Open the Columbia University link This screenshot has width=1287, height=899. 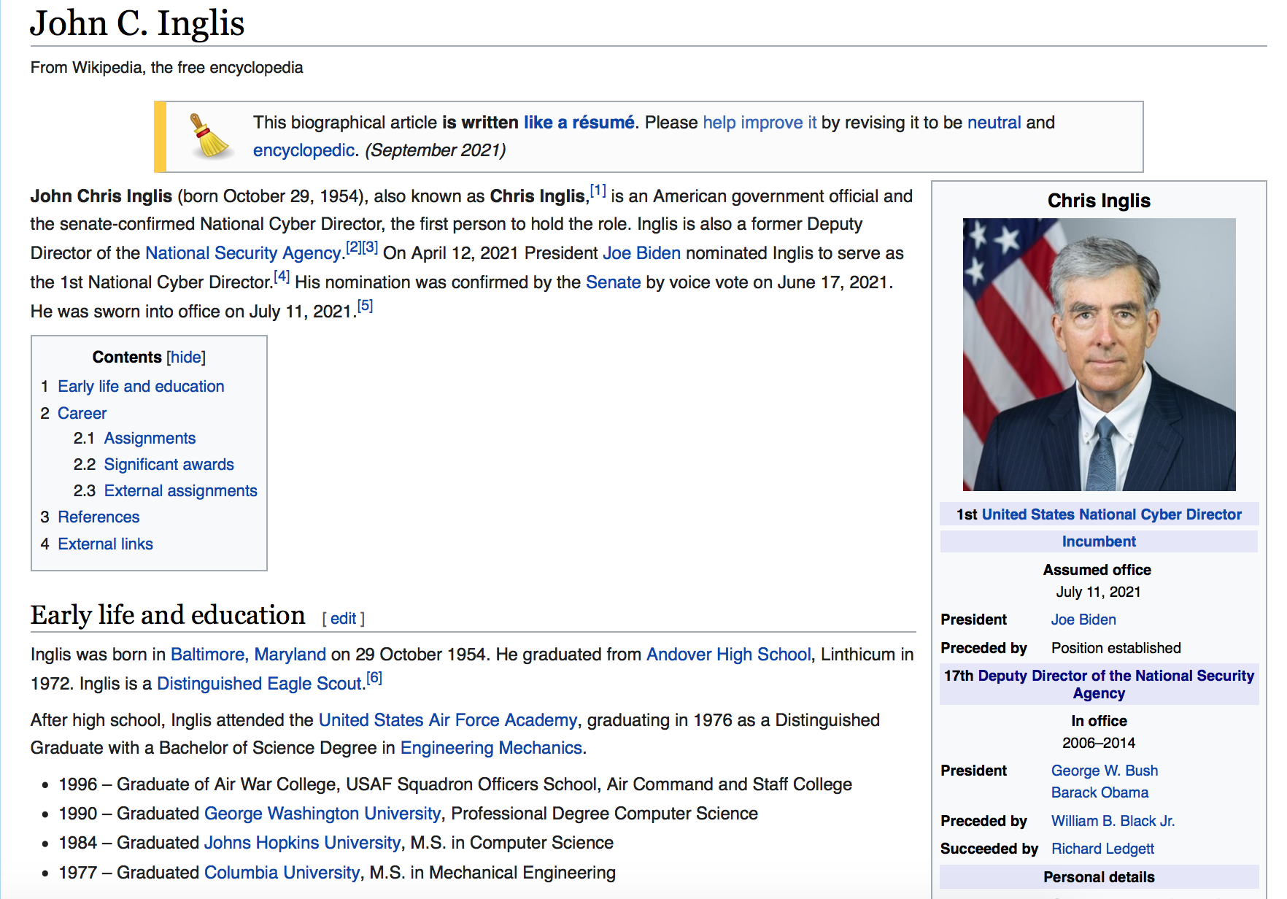pos(282,873)
